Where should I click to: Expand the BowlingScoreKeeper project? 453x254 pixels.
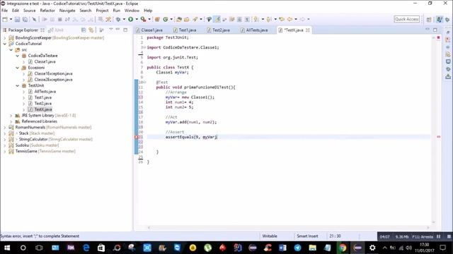(x=5, y=37)
